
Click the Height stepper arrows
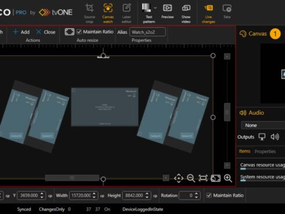147,195
